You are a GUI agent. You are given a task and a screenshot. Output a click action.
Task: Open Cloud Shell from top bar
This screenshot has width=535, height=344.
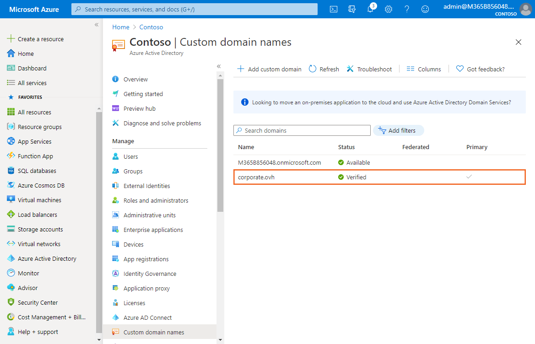(334, 9)
